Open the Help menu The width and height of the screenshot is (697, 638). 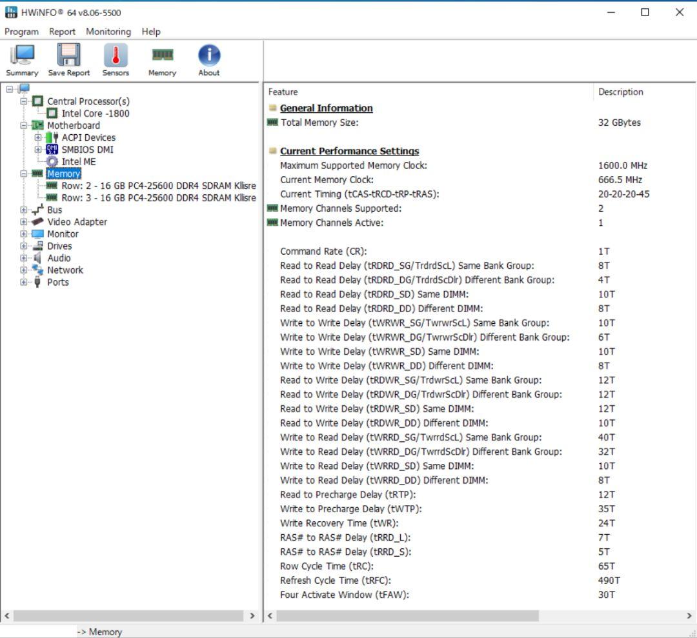(x=150, y=32)
